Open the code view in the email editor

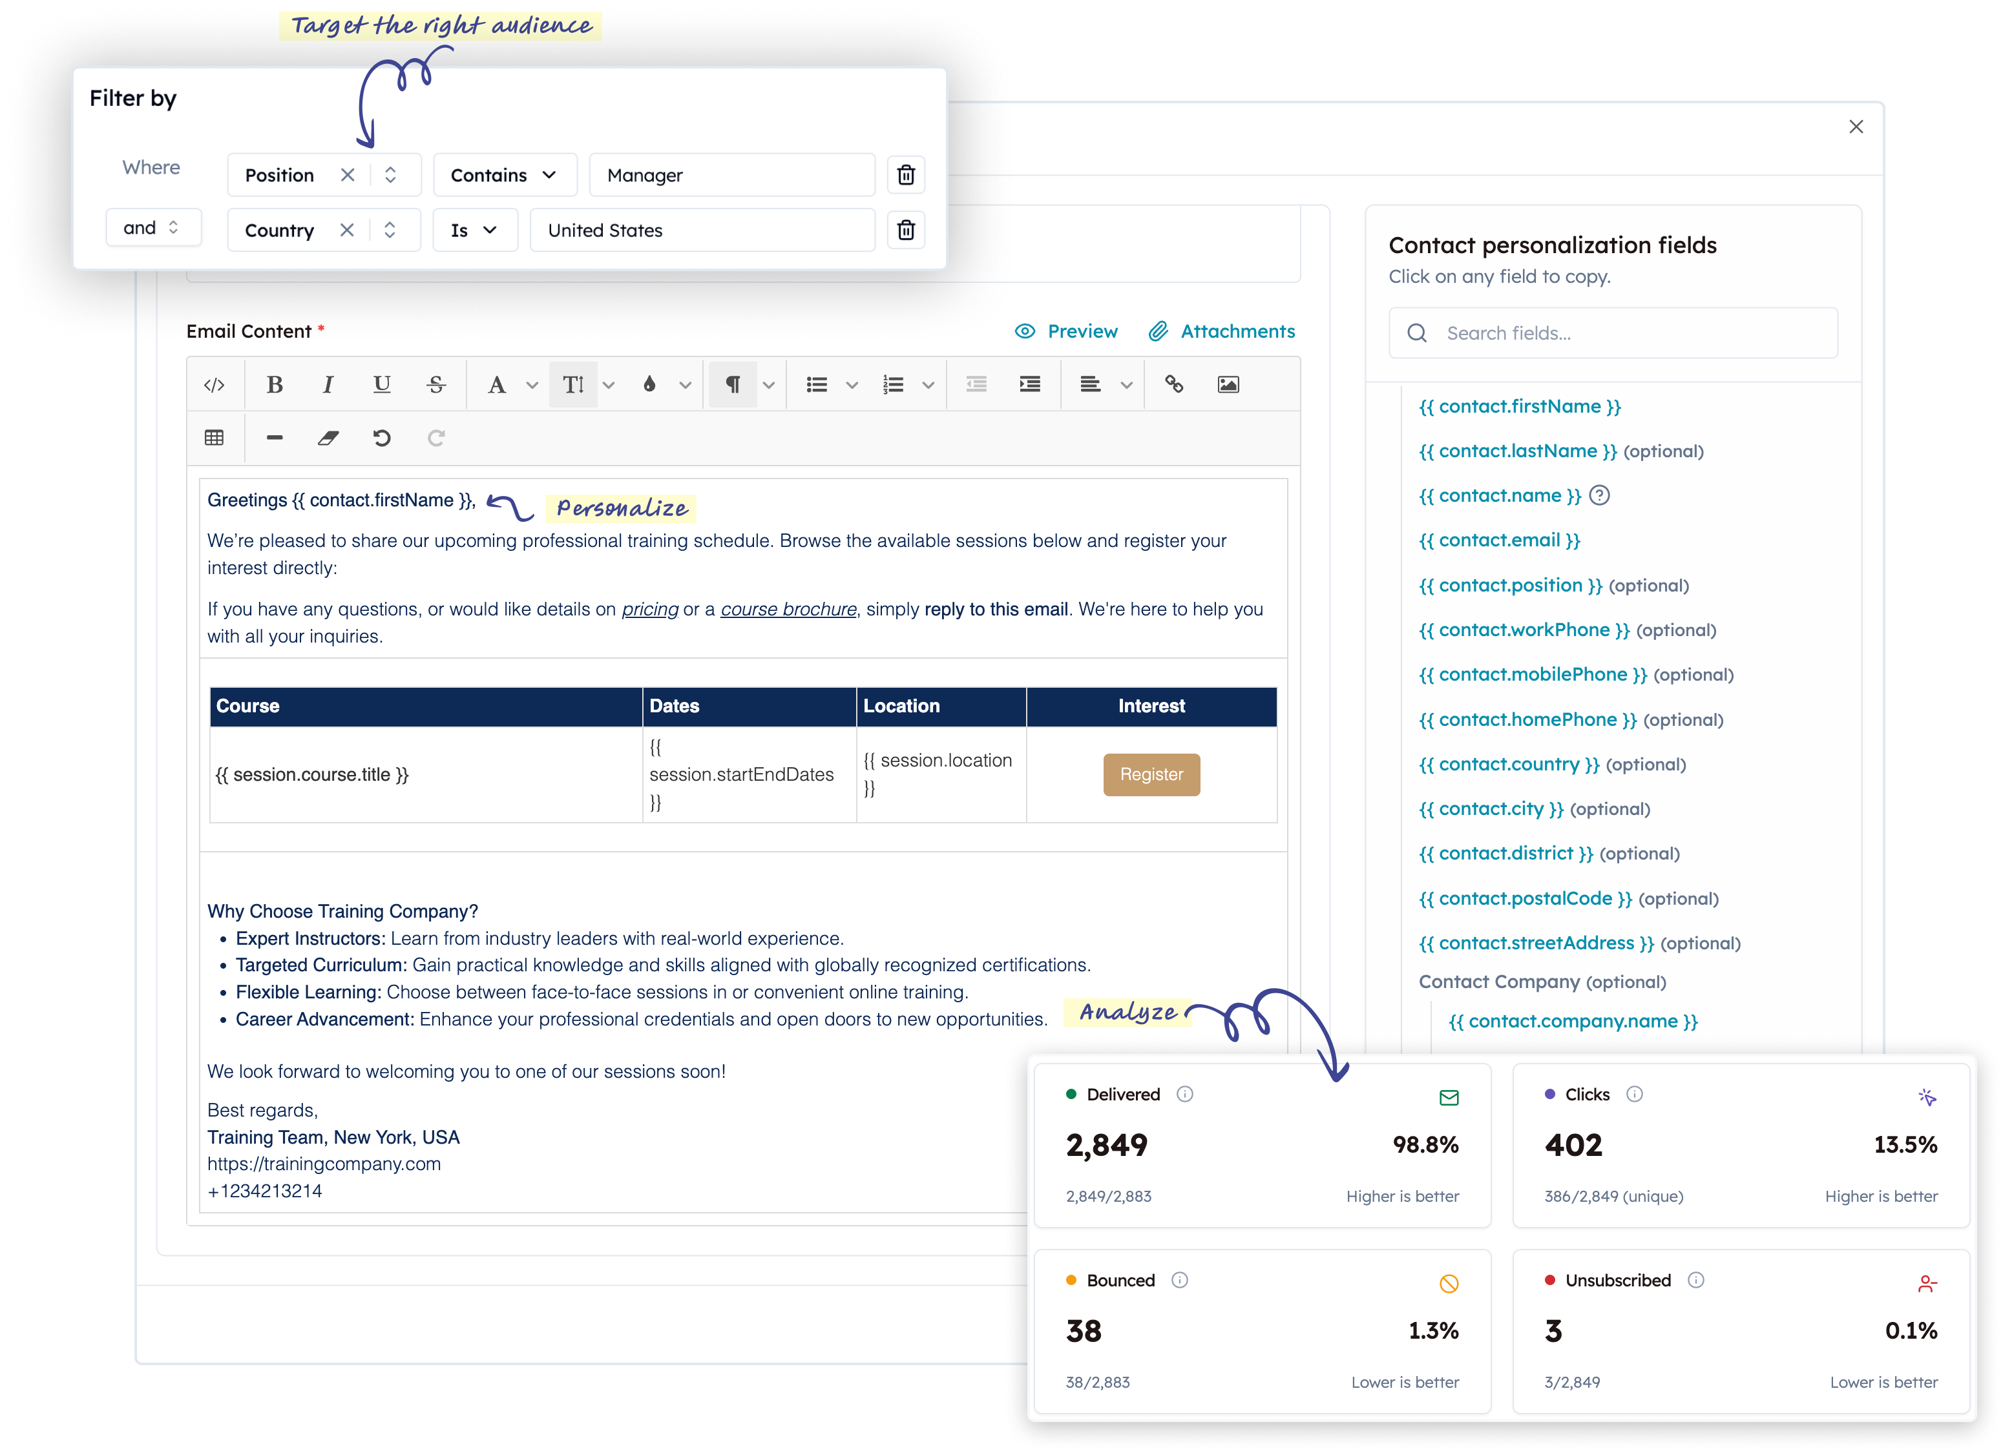(x=213, y=384)
